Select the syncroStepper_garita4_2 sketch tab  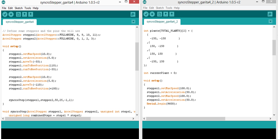[162, 22]
